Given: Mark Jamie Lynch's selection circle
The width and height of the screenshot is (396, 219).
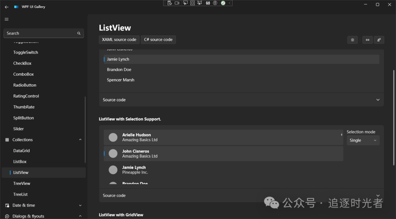Looking at the screenshot, I should click(x=113, y=170).
